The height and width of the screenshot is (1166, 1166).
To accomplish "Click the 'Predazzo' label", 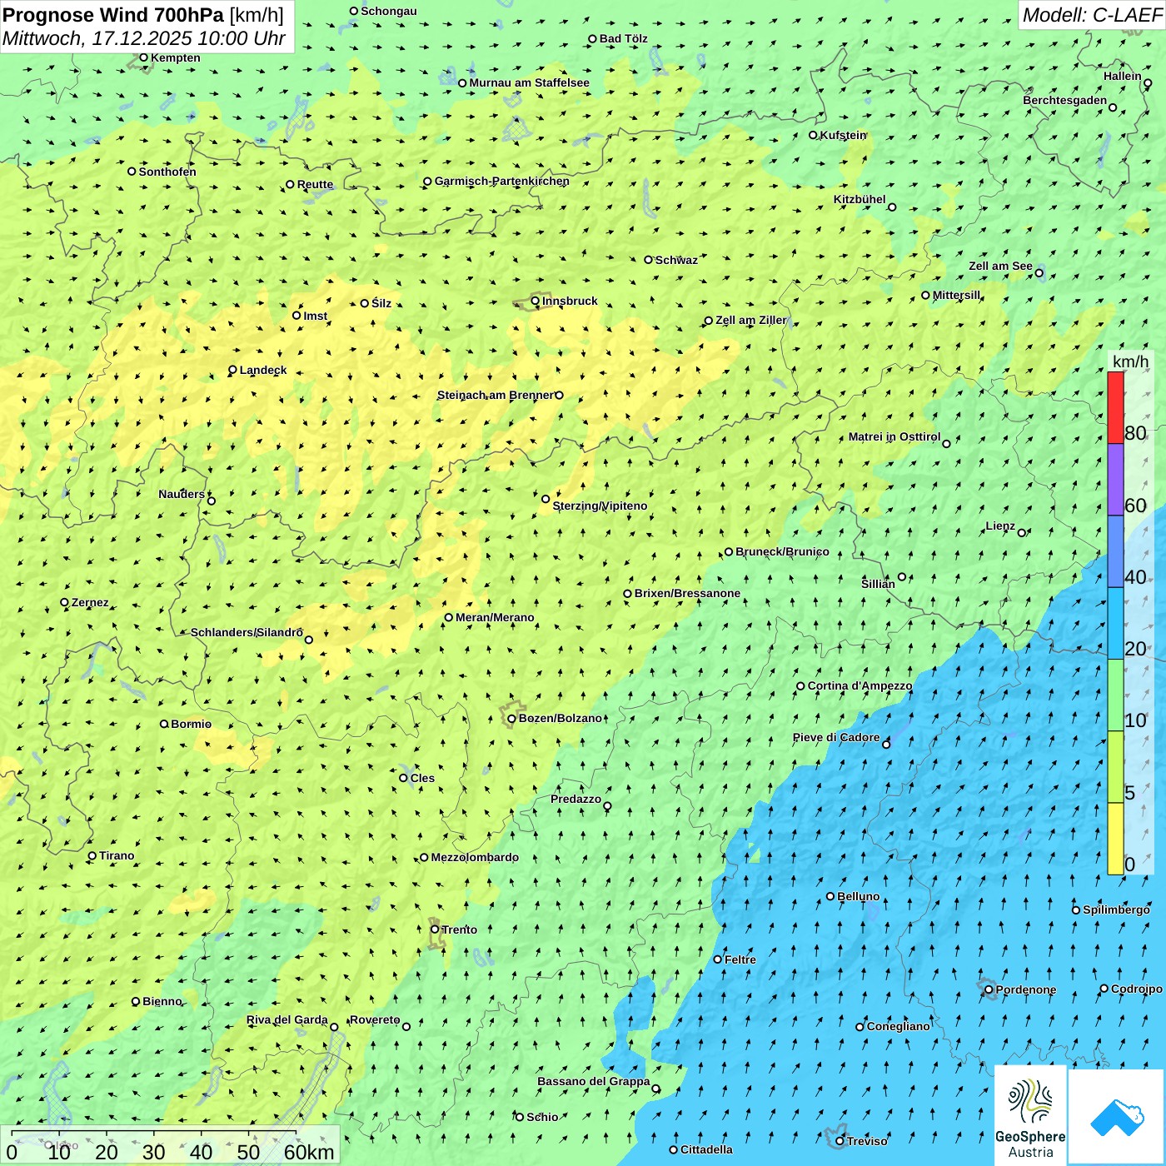I will tap(576, 799).
